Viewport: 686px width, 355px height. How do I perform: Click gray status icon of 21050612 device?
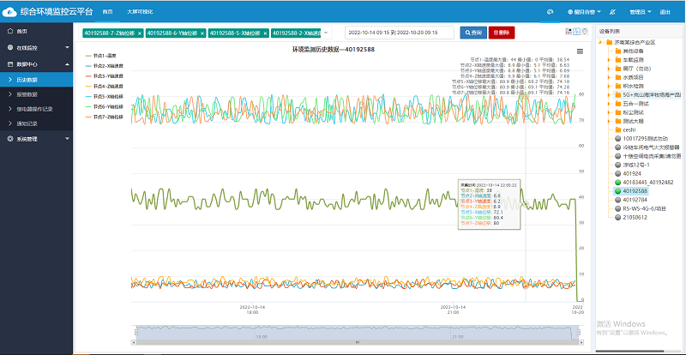coord(617,217)
